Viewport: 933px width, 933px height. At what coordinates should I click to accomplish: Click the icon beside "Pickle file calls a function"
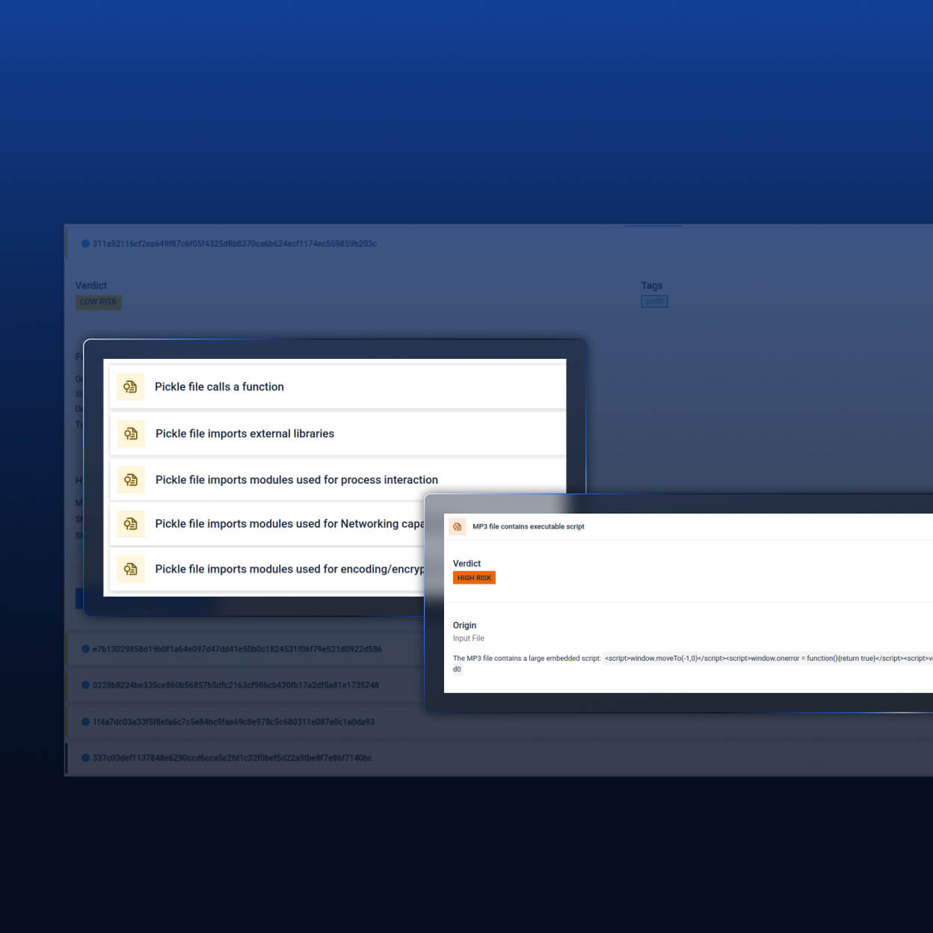[x=130, y=387]
